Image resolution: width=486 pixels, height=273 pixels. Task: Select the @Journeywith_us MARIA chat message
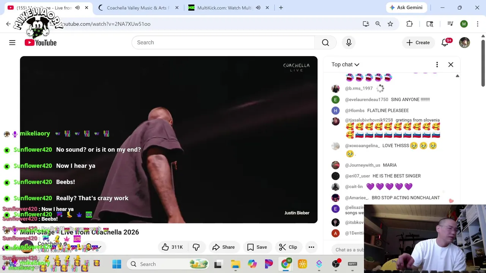click(391, 165)
